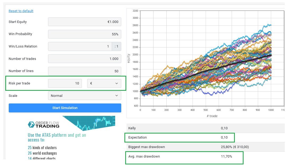289x166 pixels.
Task: Click the 'equity' axis label
Action: pyautogui.click(x=129, y=58)
